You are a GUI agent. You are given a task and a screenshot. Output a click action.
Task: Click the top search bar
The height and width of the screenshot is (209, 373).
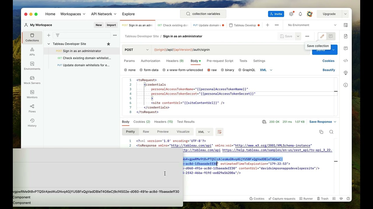point(203,14)
